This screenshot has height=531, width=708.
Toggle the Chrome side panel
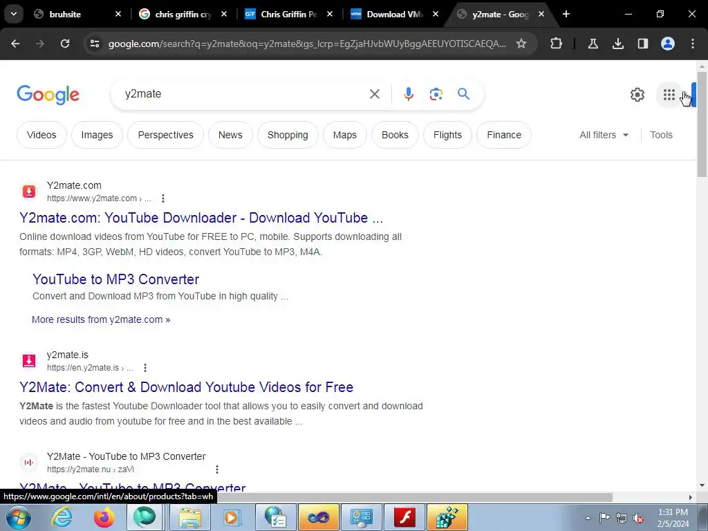[x=643, y=44]
